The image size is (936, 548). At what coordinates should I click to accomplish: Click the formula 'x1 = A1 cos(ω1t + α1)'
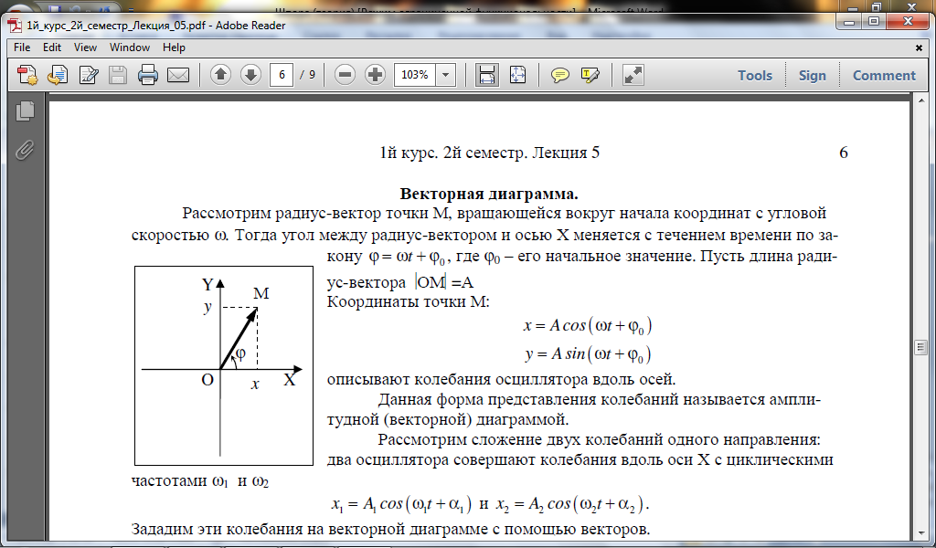click(402, 504)
